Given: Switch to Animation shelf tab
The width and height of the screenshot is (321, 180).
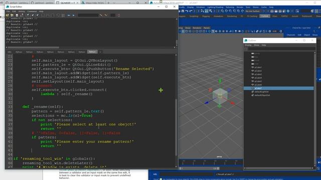Looking at the screenshot, I should tap(218, 16).
